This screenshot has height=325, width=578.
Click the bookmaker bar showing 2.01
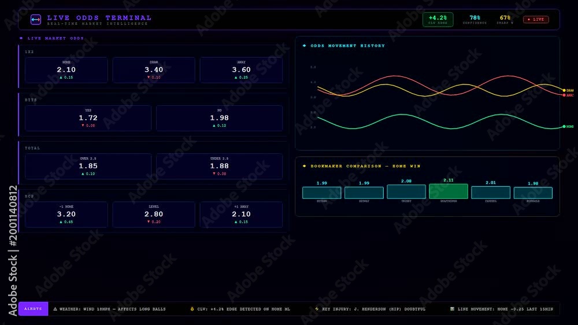click(491, 193)
